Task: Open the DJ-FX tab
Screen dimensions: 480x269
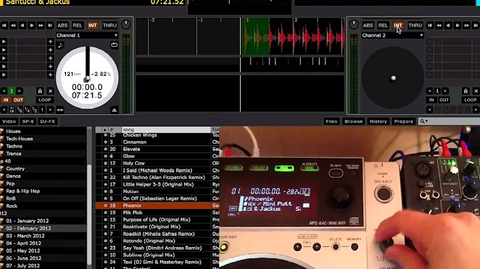Action: point(47,121)
